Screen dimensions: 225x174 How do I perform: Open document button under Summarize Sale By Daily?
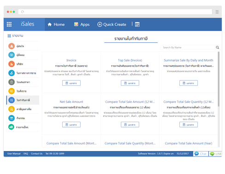point(189,83)
